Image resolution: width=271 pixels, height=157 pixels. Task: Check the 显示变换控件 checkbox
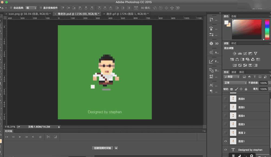click(41, 8)
